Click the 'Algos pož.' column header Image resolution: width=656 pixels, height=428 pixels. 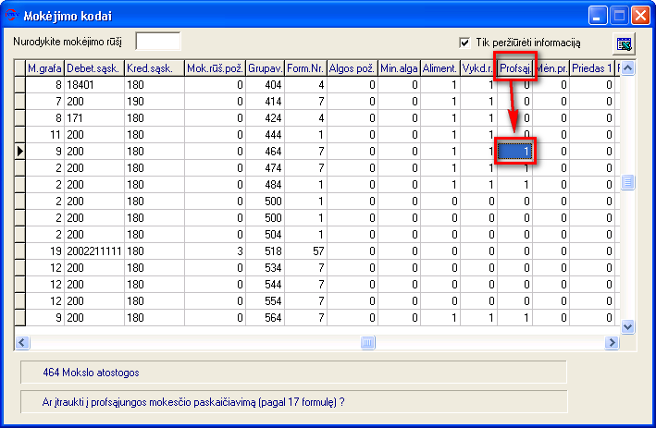tap(353, 68)
